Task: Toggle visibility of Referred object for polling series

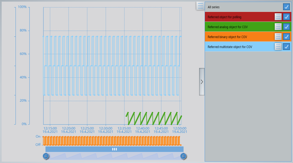Action: coord(286,17)
